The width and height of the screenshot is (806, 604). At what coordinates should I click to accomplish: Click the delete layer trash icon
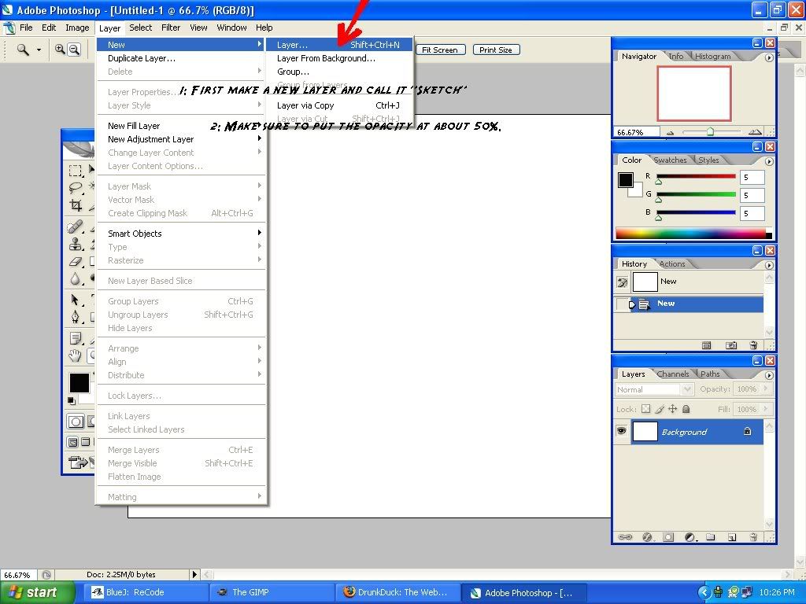tap(752, 537)
